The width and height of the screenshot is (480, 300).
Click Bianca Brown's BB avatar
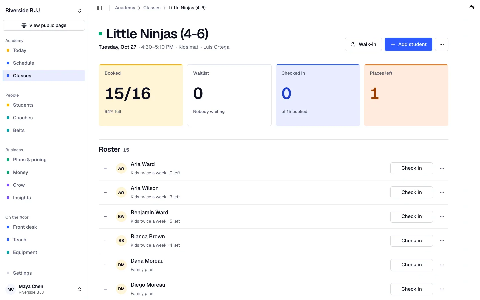(x=121, y=241)
